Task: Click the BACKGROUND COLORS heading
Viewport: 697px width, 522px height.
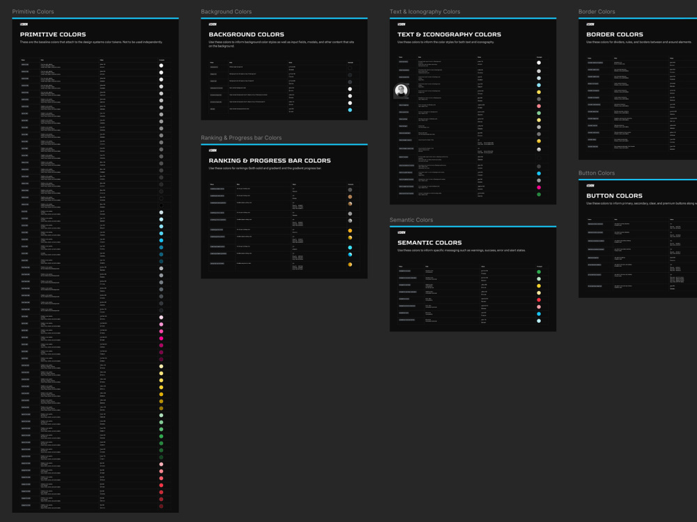Action: coord(246,34)
